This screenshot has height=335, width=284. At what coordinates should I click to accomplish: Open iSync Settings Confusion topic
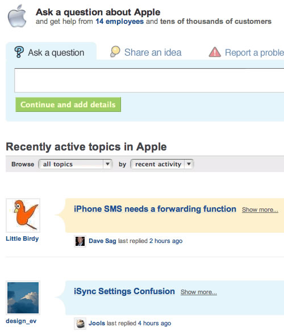[124, 291]
